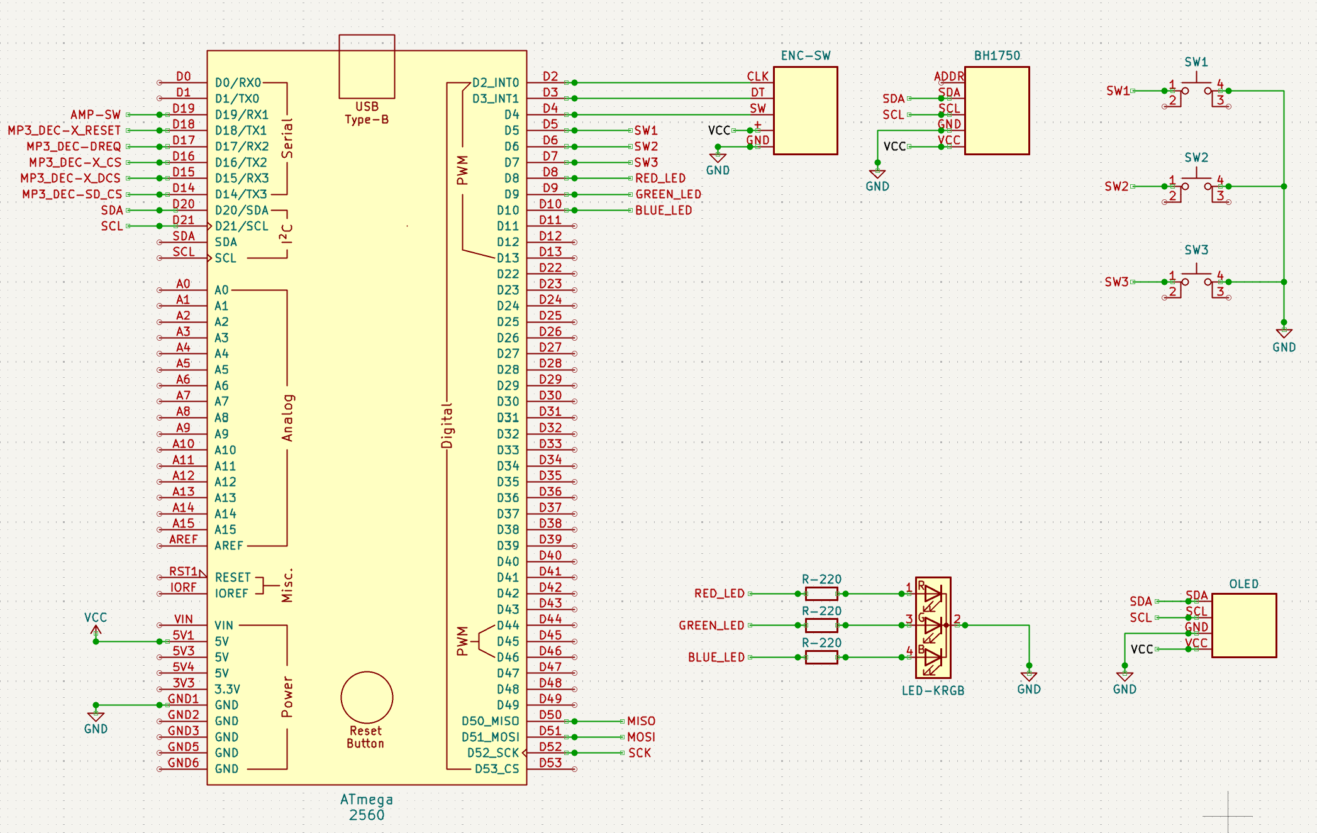Select the ENC-SW reference text
Viewport: 1317px width, 833px height.
coord(806,55)
